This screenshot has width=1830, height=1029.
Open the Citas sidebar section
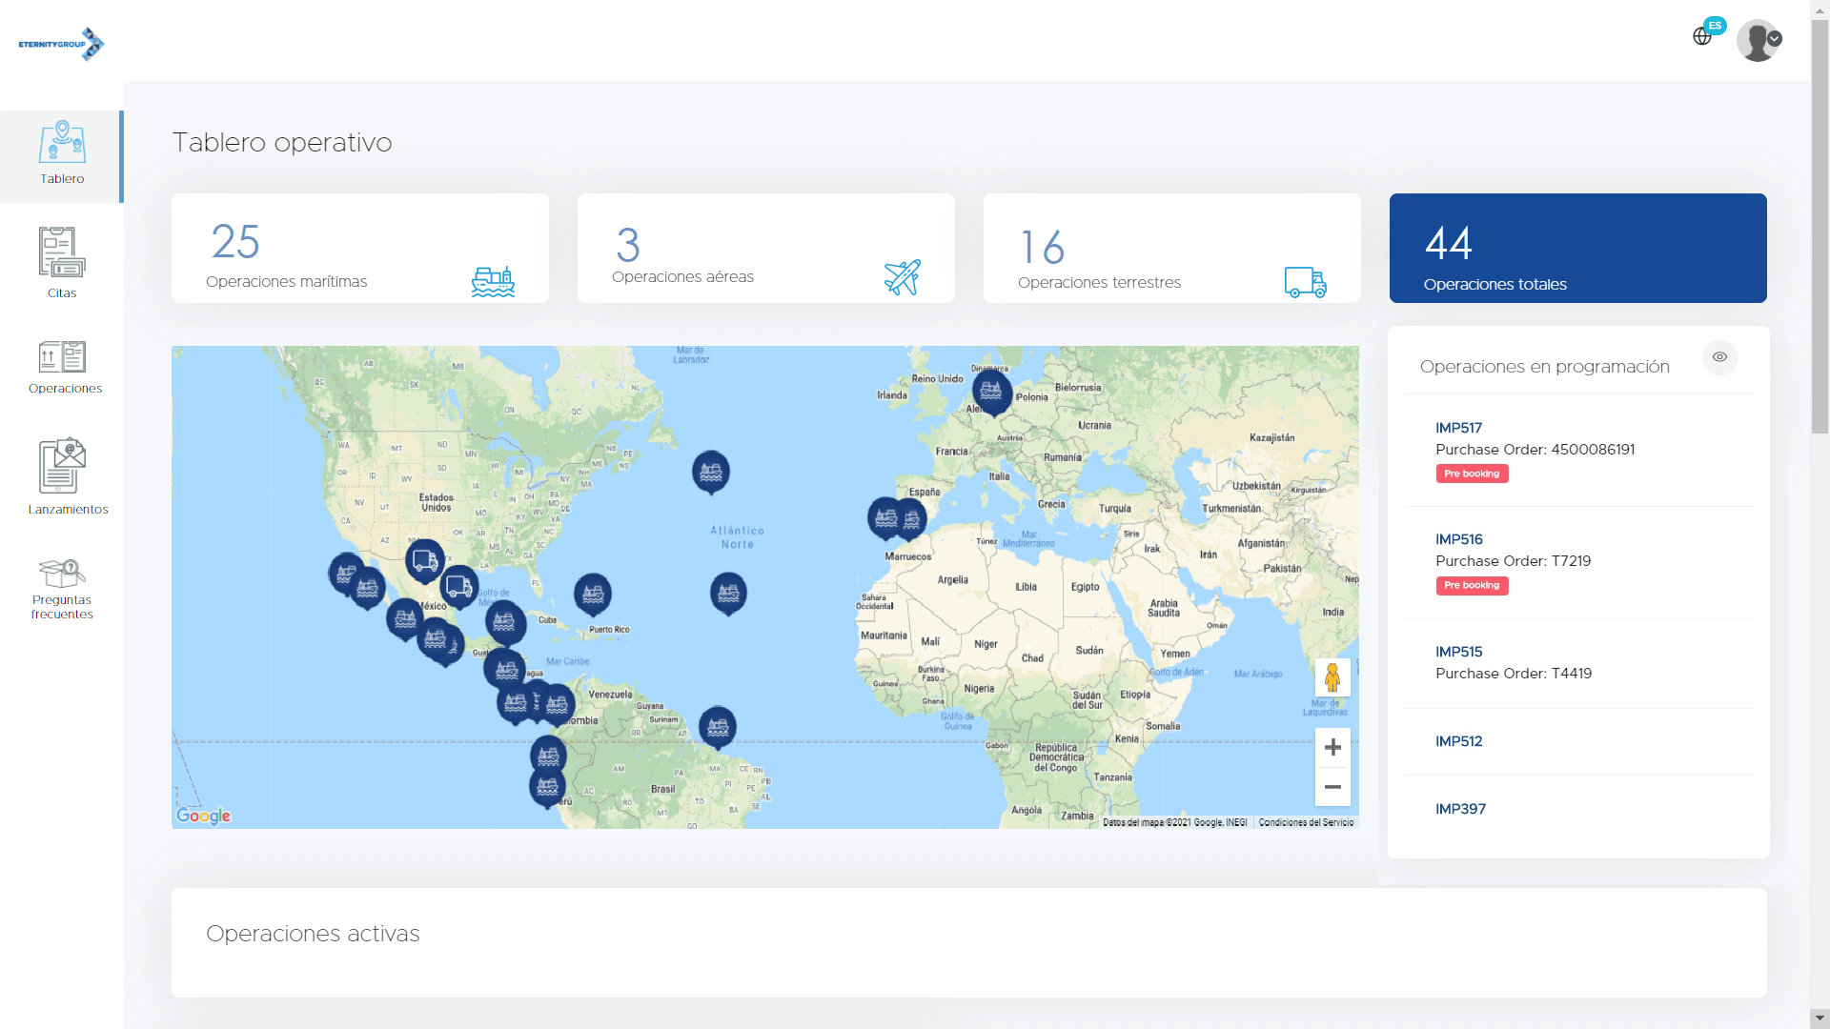click(x=62, y=263)
